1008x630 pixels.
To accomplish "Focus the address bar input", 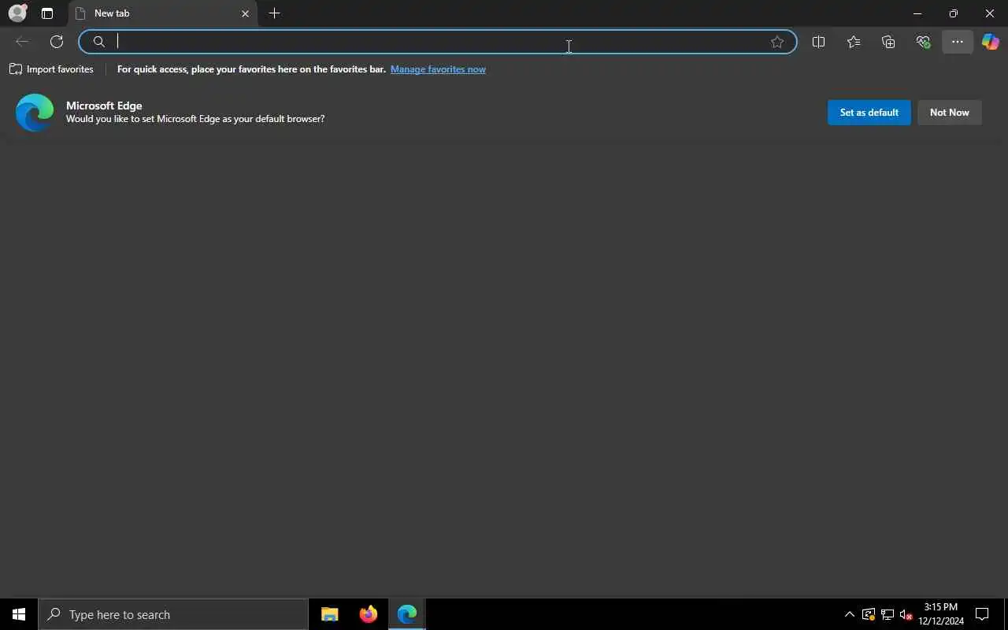I will [438, 42].
